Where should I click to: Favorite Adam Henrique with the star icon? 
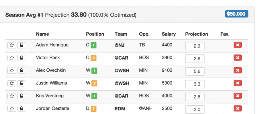(x=12, y=45)
